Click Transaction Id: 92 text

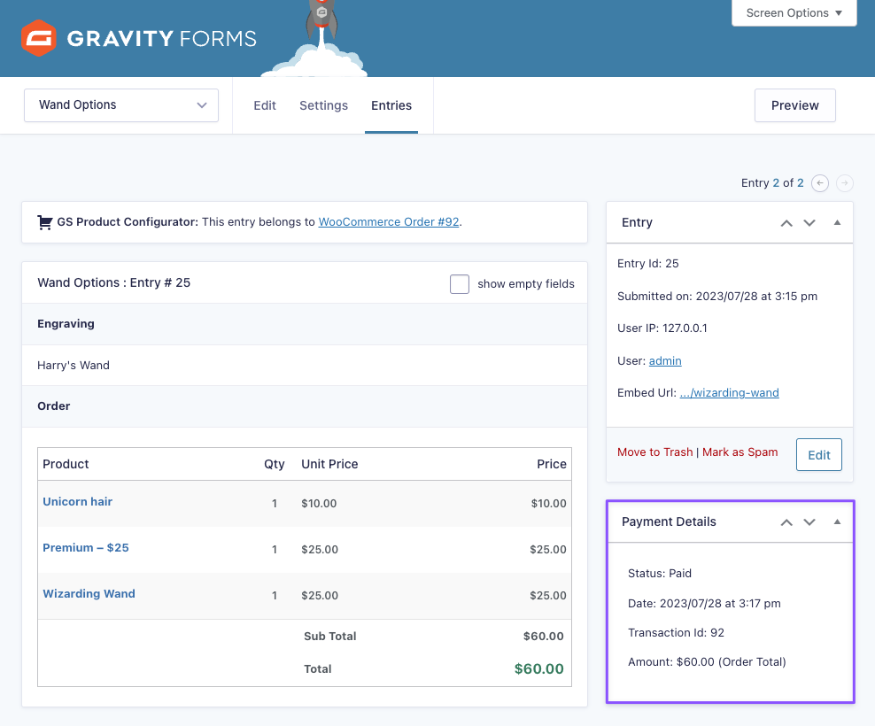click(676, 633)
